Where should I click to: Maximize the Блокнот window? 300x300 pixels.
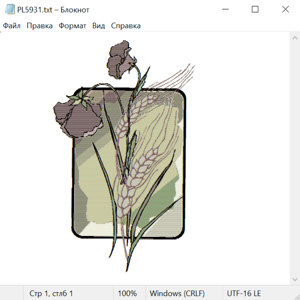[x=255, y=9]
